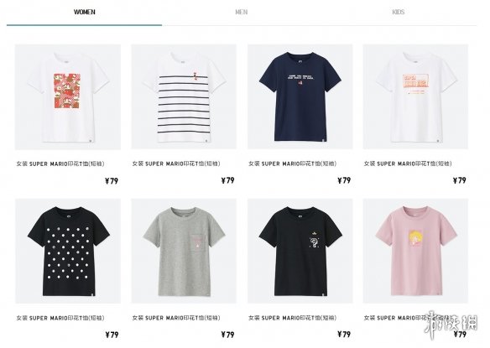Open the white red Mario pattern tee
The height and width of the screenshot is (348, 490).
[x=68, y=96]
